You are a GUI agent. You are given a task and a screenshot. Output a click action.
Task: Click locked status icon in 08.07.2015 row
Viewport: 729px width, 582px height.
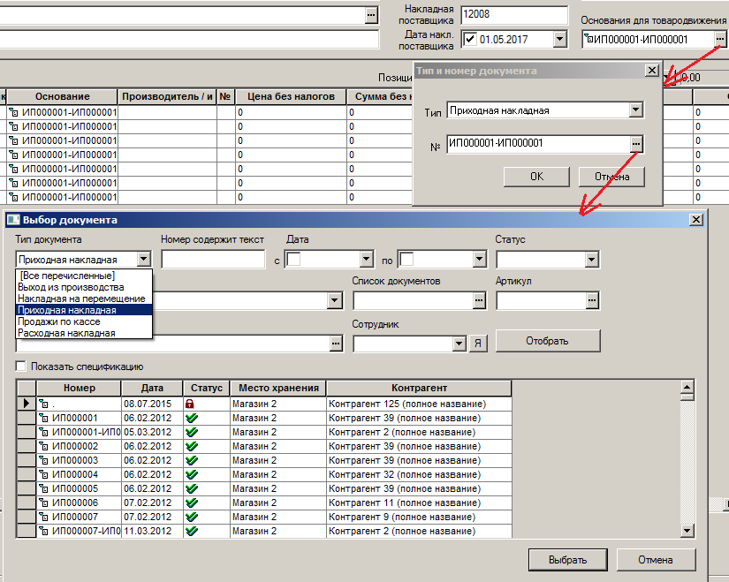[x=190, y=404]
